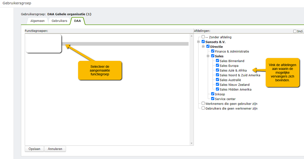
Task: Click the Sales Nieuw Zeeland label
Action: 235,85
